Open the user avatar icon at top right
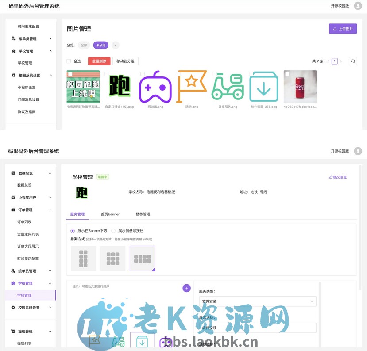Viewport: 367px width, 351px height. pyautogui.click(x=358, y=5)
